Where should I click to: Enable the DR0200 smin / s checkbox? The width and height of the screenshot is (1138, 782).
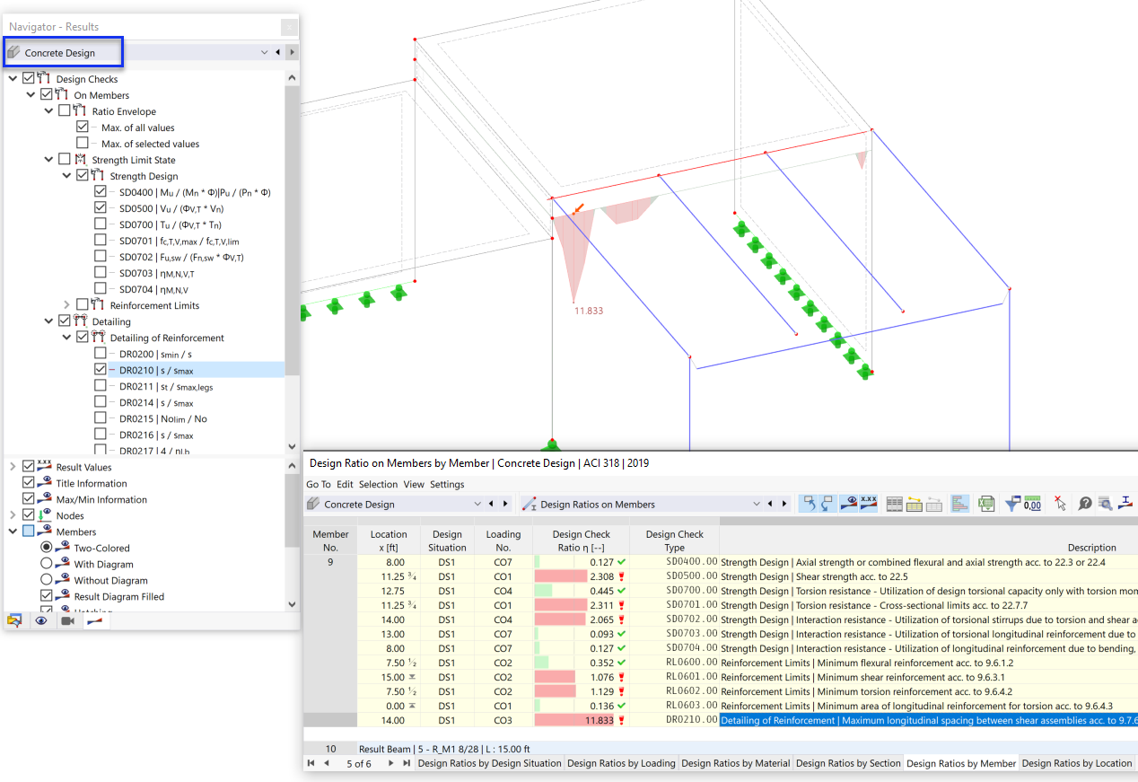click(101, 354)
